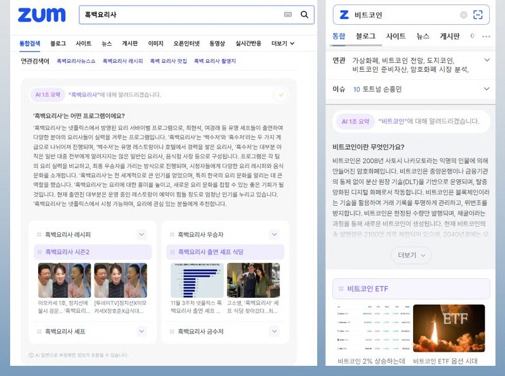
Task: Click the mobile AI 1초 요약 badge
Action: pyautogui.click(x=355, y=121)
